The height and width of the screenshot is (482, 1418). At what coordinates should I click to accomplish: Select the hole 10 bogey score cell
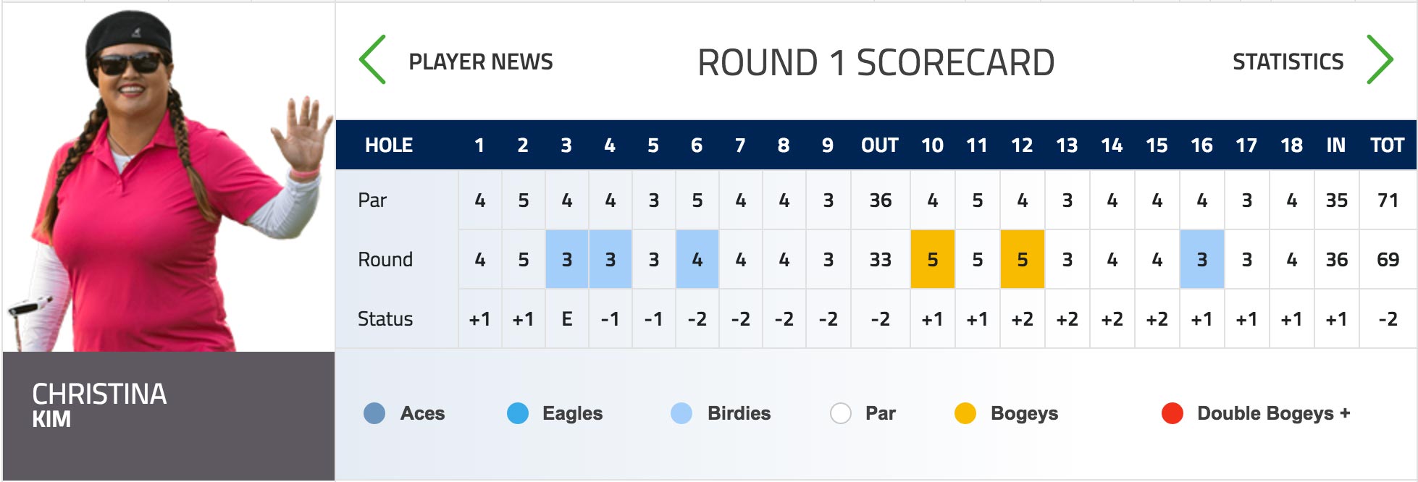933,259
